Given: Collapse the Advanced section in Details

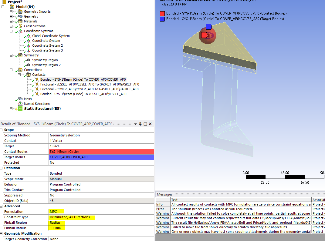Looking at the screenshot, I should (1, 206).
